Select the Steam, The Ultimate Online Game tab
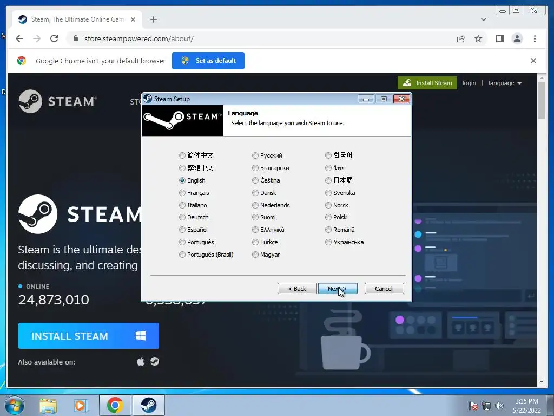 pos(77,19)
